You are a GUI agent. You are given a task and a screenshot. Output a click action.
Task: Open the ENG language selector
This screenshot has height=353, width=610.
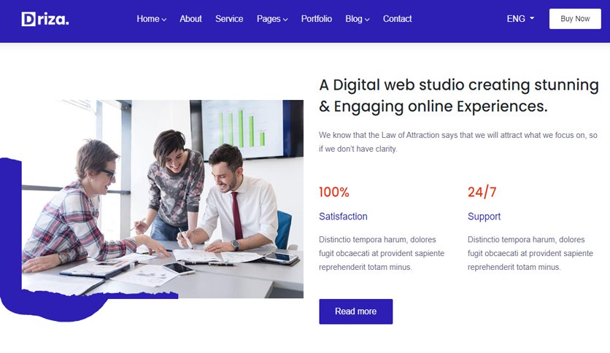coord(520,19)
